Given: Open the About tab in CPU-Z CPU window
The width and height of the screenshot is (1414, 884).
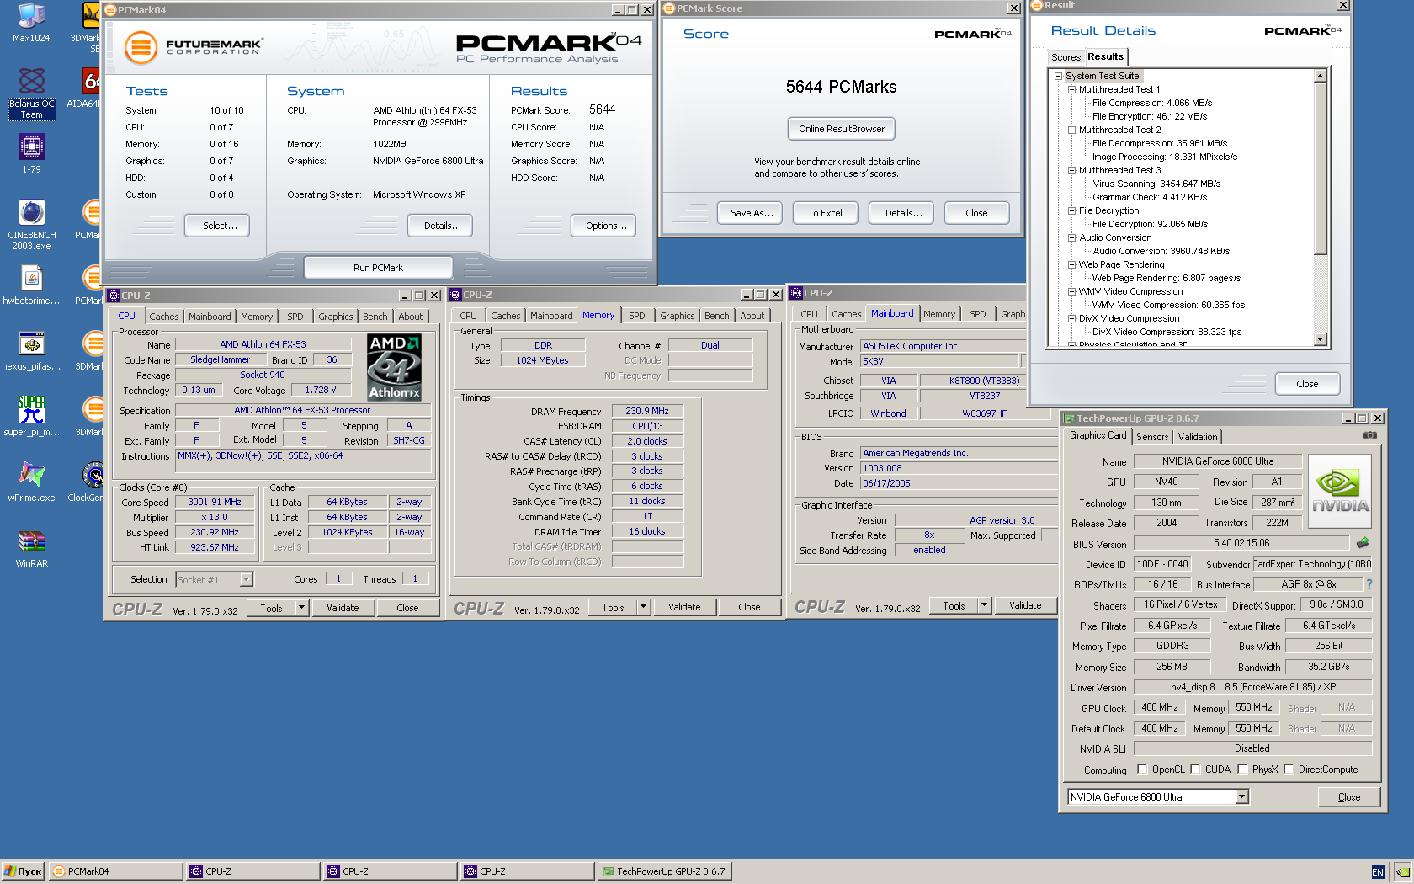Looking at the screenshot, I should pyautogui.click(x=410, y=317).
